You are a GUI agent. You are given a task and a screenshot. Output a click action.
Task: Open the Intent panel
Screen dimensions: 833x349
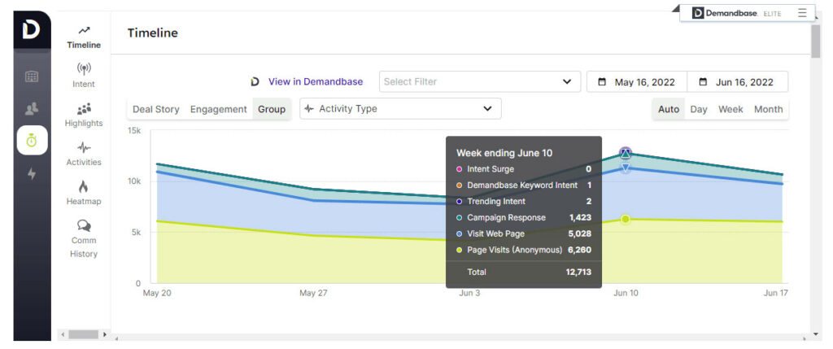coord(84,75)
